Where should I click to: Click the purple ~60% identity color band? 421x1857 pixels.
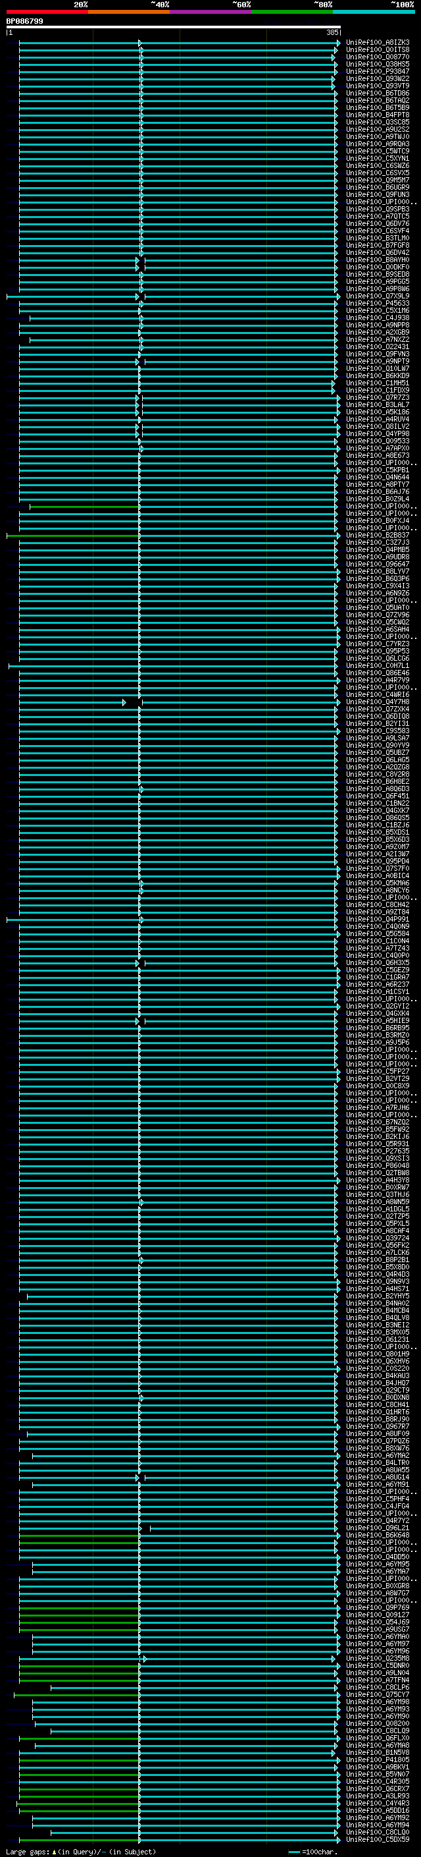coord(211,12)
